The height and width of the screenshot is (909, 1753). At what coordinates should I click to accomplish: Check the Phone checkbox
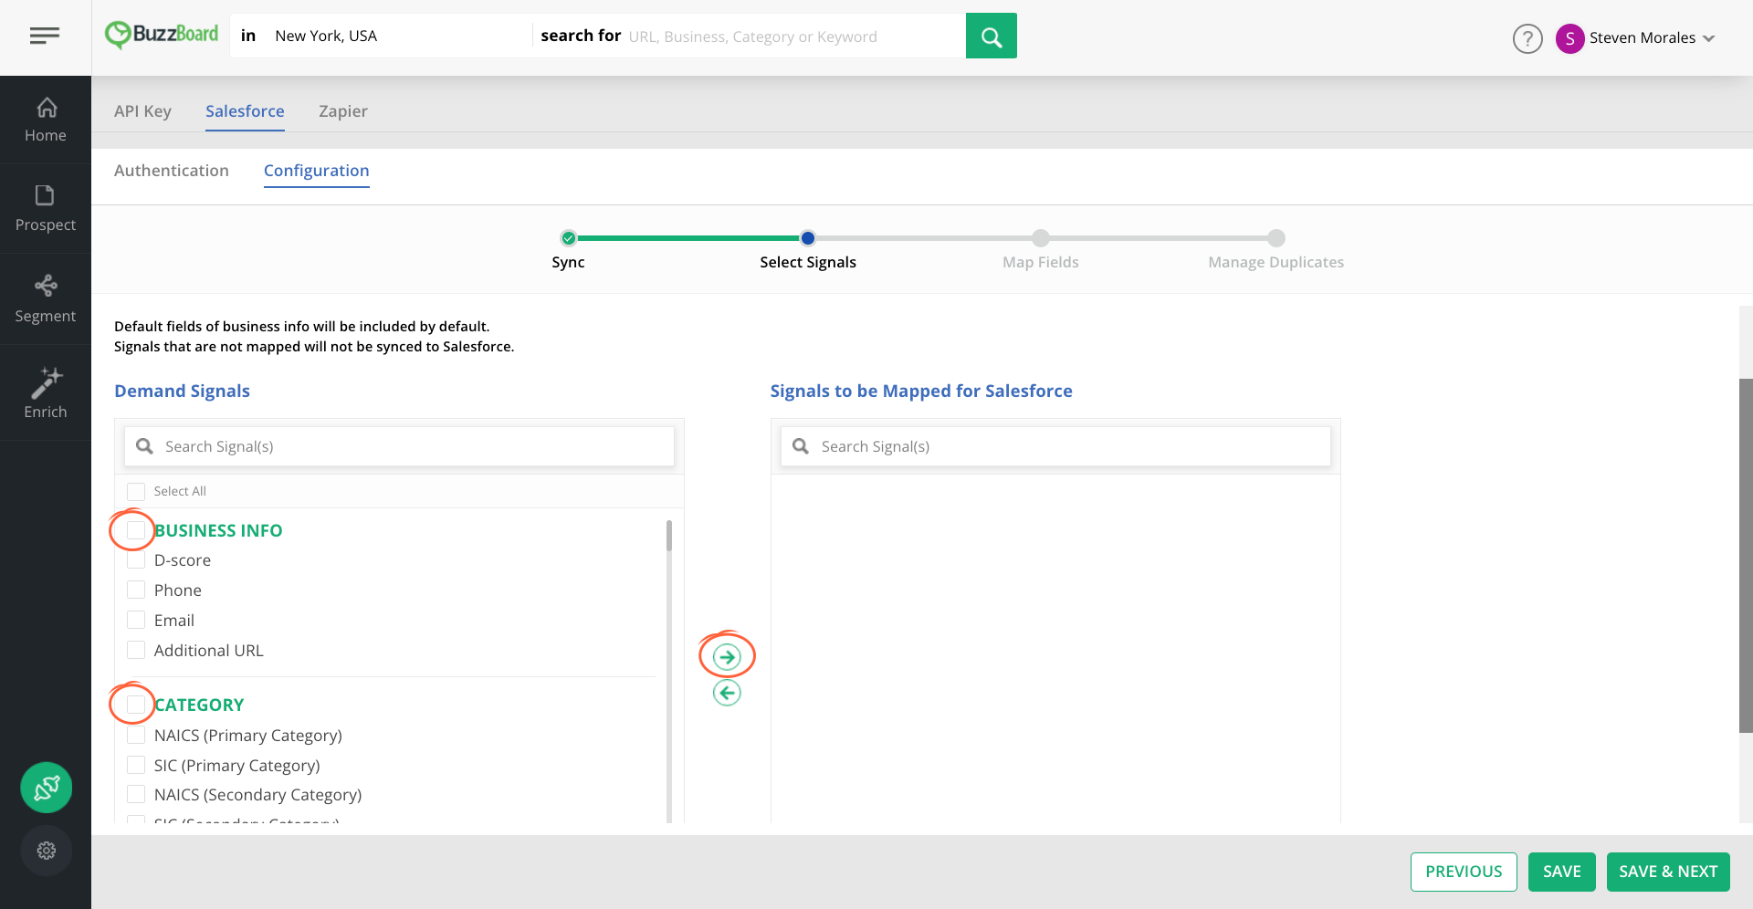click(x=136, y=590)
